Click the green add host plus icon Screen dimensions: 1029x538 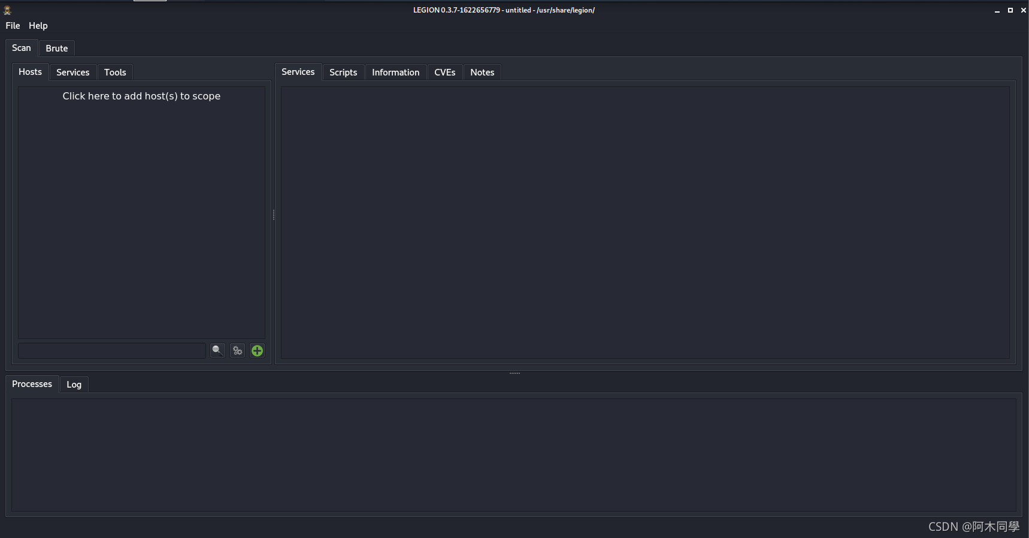point(257,350)
